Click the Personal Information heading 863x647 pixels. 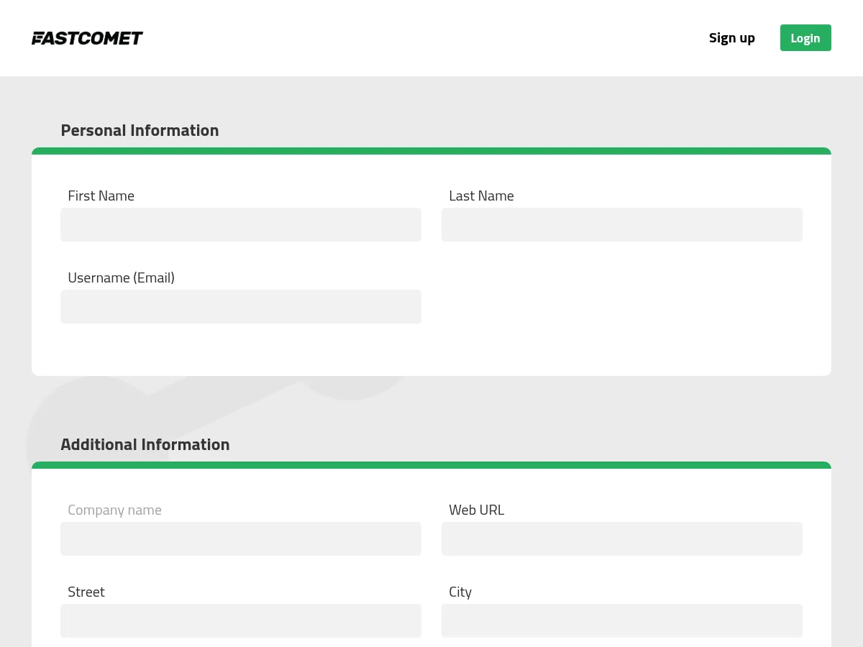pyautogui.click(x=140, y=130)
